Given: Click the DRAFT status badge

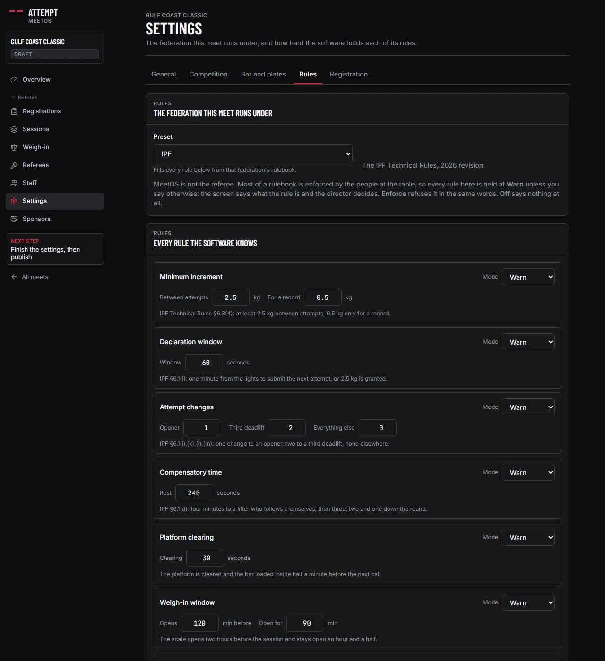Looking at the screenshot, I should (x=55, y=54).
